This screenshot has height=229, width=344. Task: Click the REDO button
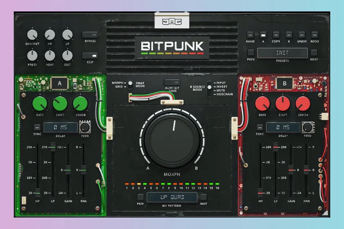coord(315,35)
